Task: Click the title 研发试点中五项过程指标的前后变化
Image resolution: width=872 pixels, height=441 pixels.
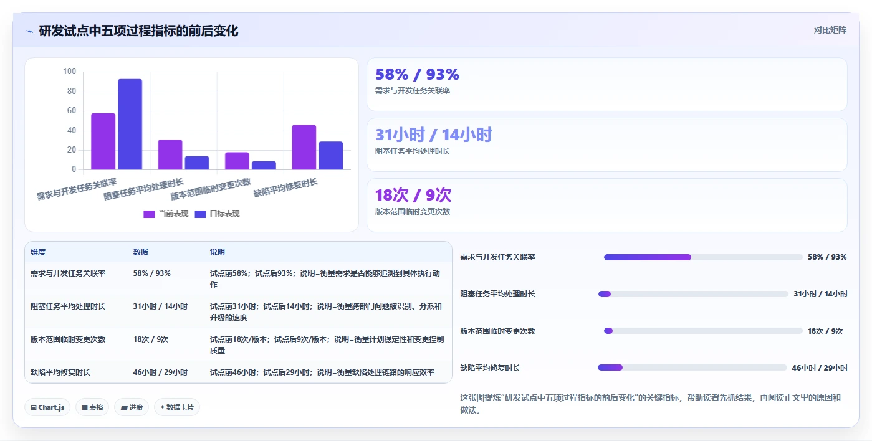Action: [138, 31]
